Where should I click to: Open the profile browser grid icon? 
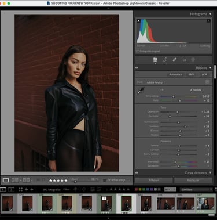(207, 82)
